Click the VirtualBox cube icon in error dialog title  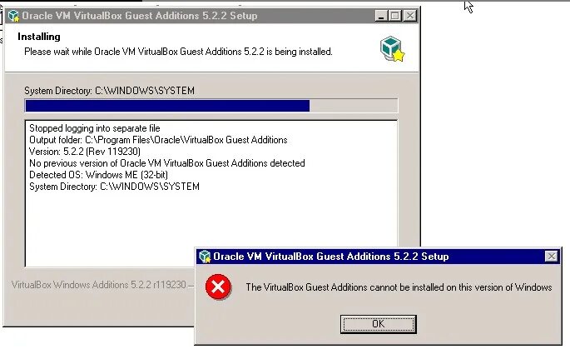[x=205, y=257]
